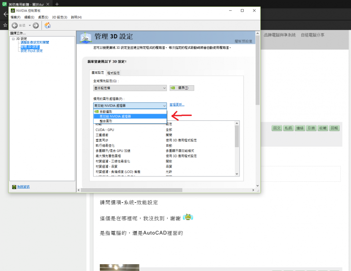Open the 桌面(E) menu
The height and width of the screenshot is (271, 351).
(43, 17)
